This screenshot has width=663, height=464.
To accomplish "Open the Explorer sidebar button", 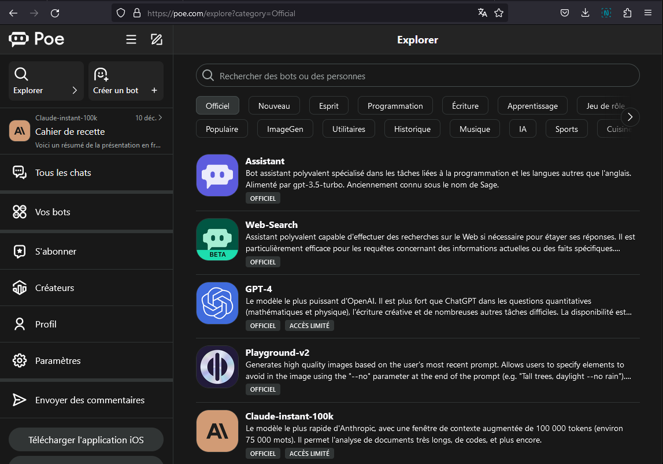I will click(46, 81).
